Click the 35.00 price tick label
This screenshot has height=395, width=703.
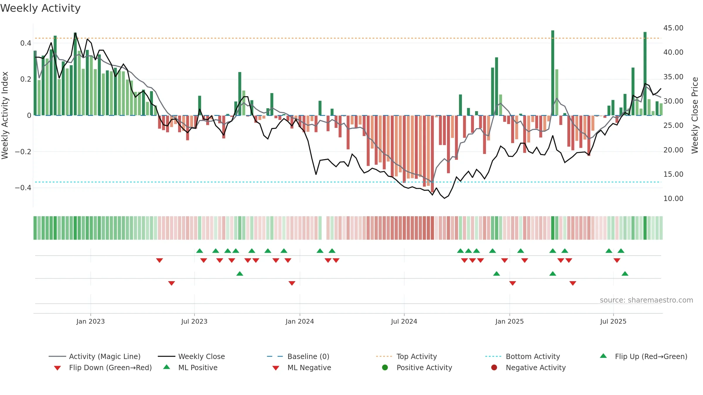pyautogui.click(x=673, y=77)
